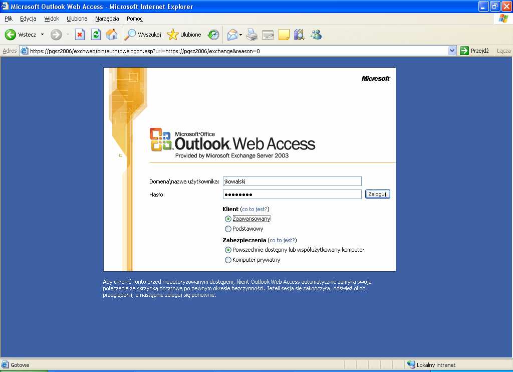Click the Przejdź go button
The height and width of the screenshot is (372, 513).
pos(474,51)
